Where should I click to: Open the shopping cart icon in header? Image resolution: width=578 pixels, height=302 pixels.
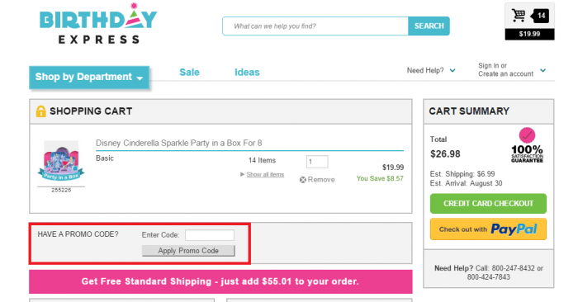[x=519, y=16]
